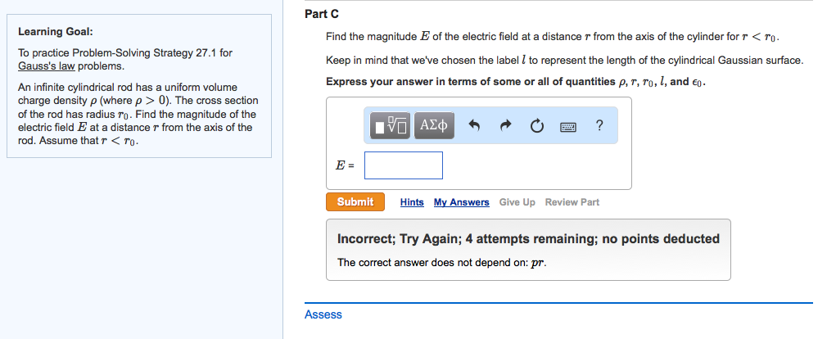The height and width of the screenshot is (339, 827).
Task: Click the 'correct answer does not depend' hint text
Action: (442, 263)
